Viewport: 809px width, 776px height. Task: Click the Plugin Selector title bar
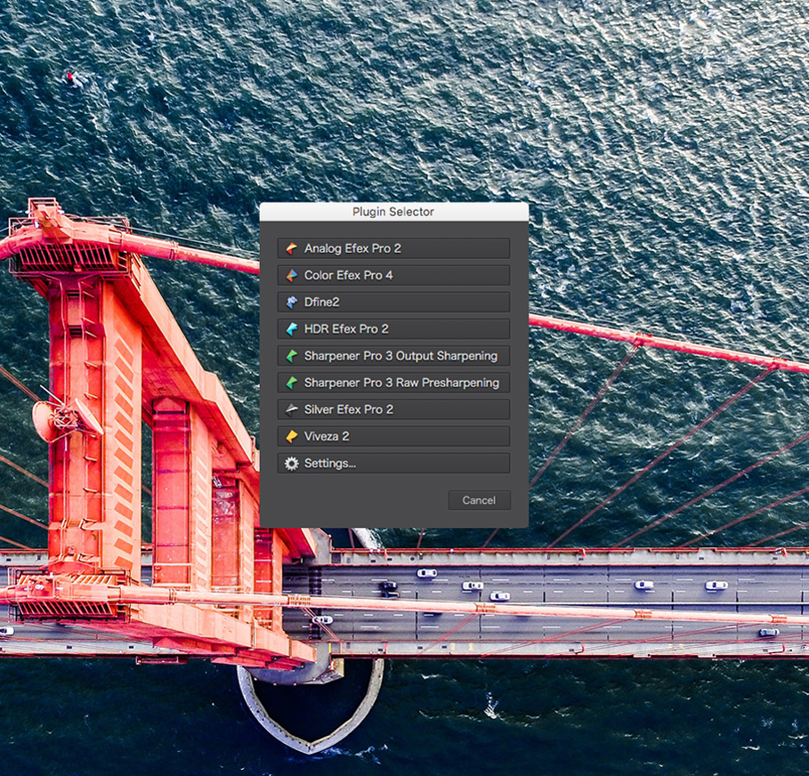(393, 212)
